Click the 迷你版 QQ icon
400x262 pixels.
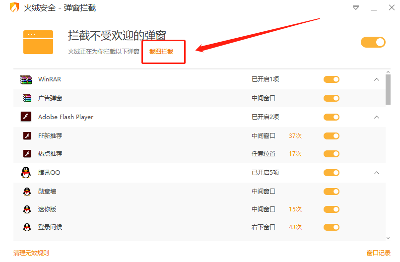pos(27,209)
